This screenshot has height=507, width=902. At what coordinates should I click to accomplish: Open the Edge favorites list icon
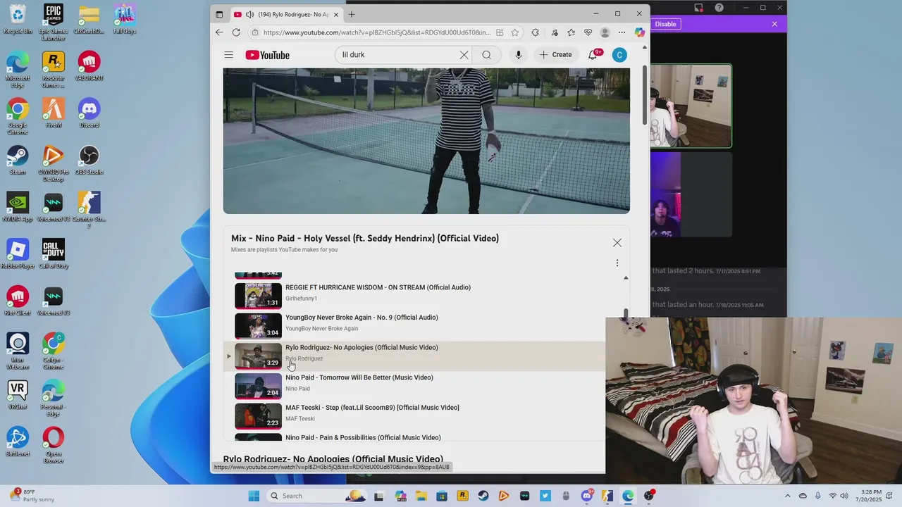click(571, 32)
